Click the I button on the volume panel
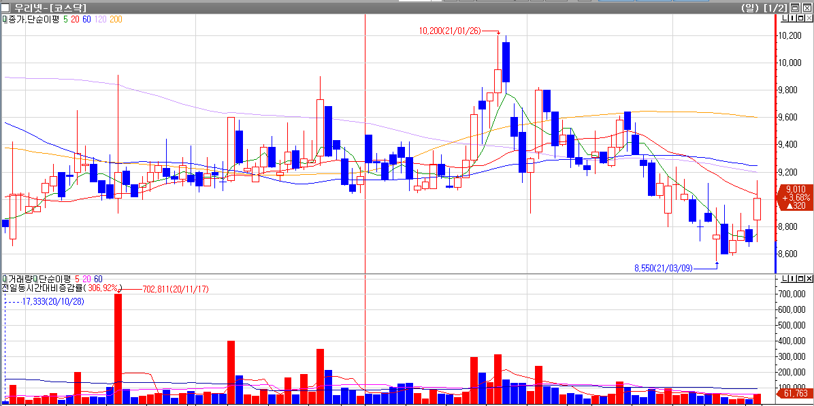Viewport: 814px width, 406px height. (792, 279)
